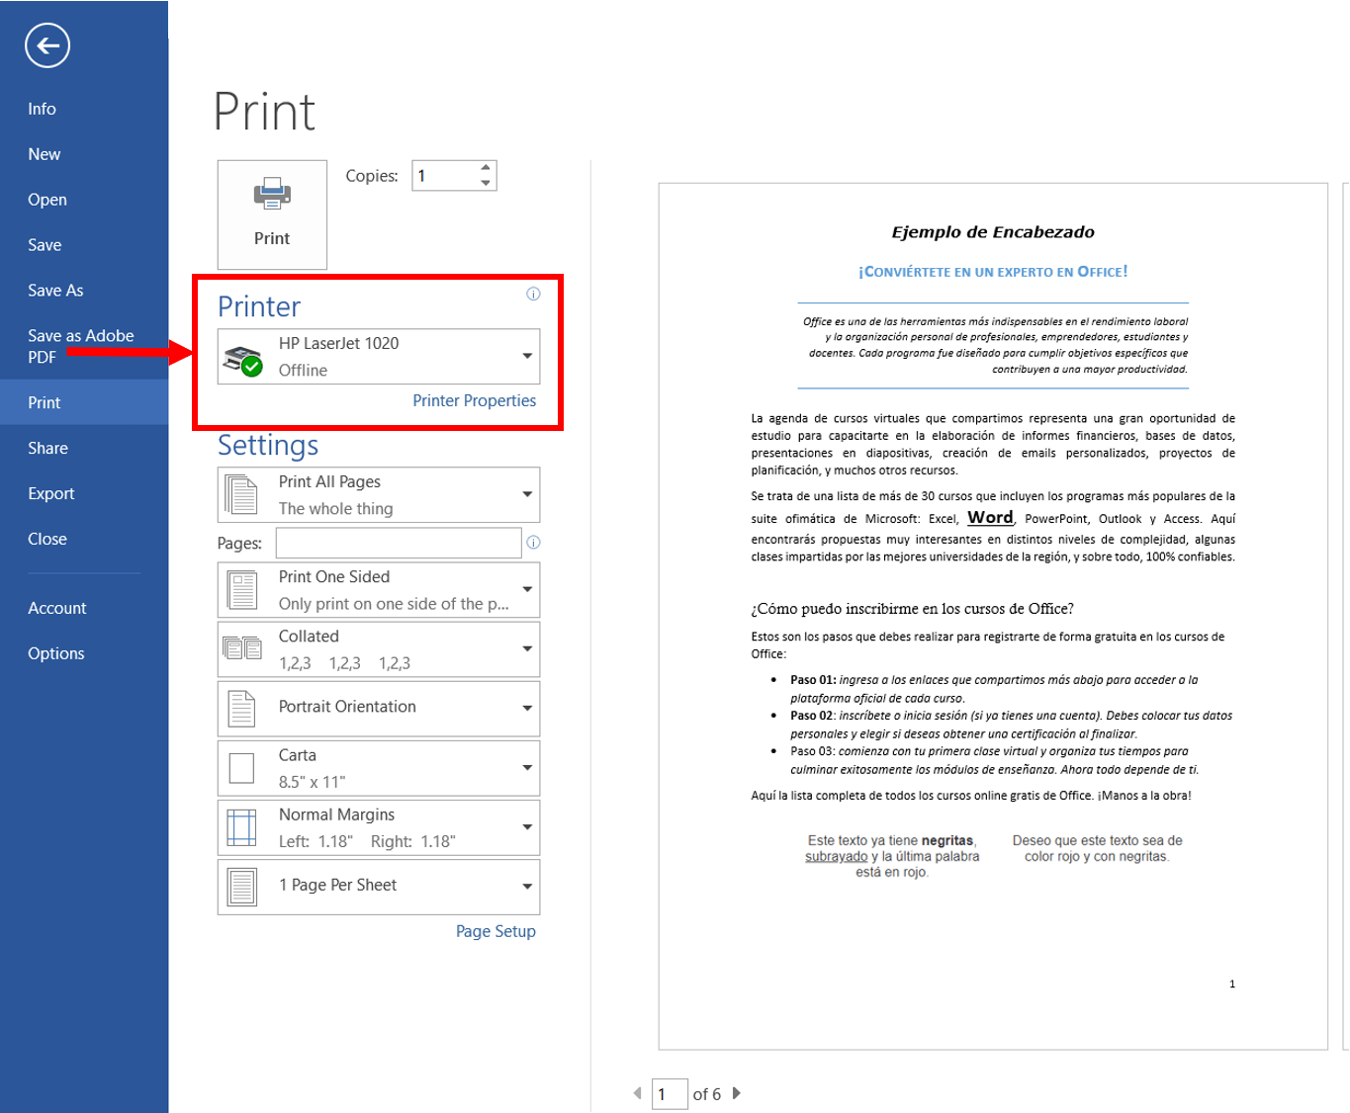The width and height of the screenshot is (1350, 1113).
Task: Click the Pages range input field
Action: pyautogui.click(x=399, y=543)
